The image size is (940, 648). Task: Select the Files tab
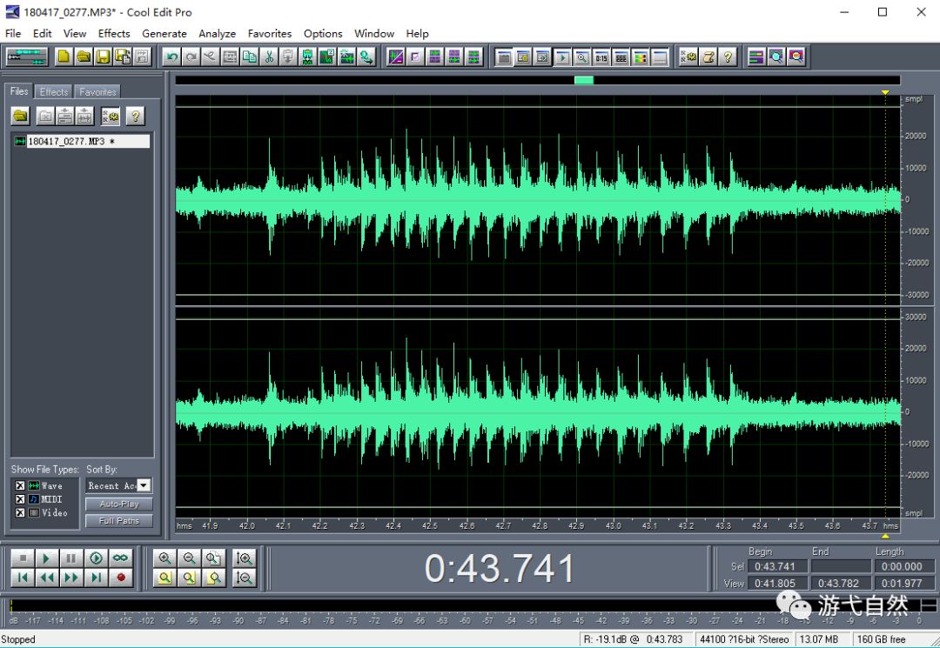[x=19, y=91]
